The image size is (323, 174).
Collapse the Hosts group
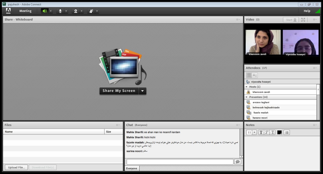pyautogui.click(x=247, y=87)
